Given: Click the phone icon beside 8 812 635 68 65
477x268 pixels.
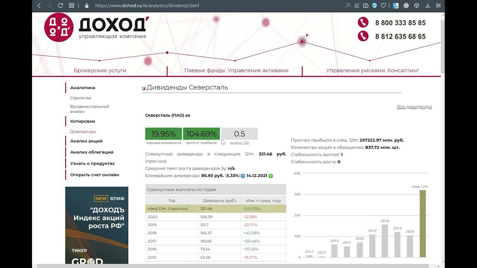Looking at the screenshot, I should (x=363, y=36).
